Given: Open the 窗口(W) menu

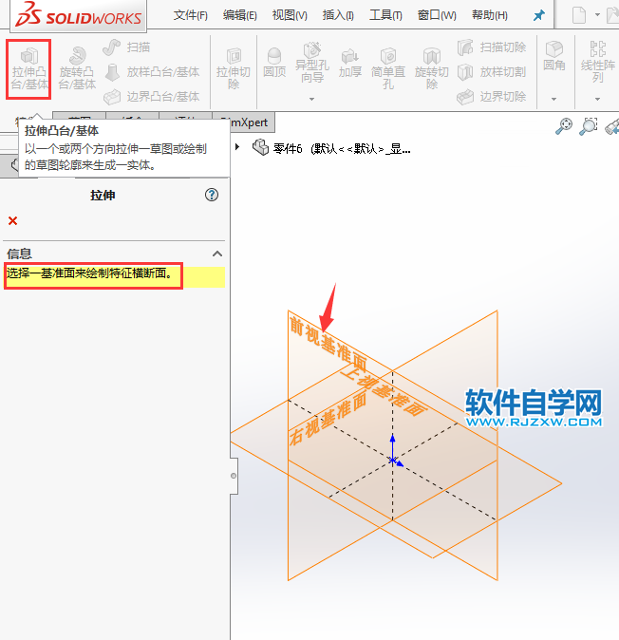Looking at the screenshot, I should click(x=437, y=15).
